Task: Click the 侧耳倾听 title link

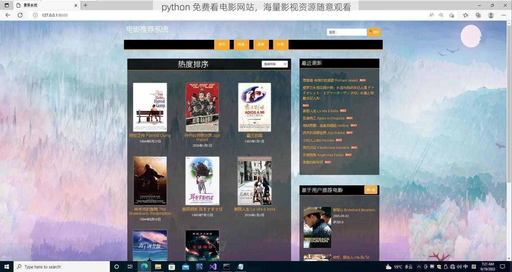Action: click(202, 209)
